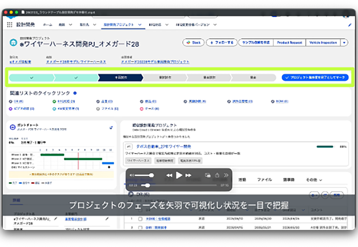Expand the その他 tab dropdown
This screenshot has height=247, width=358.
click(314, 180)
